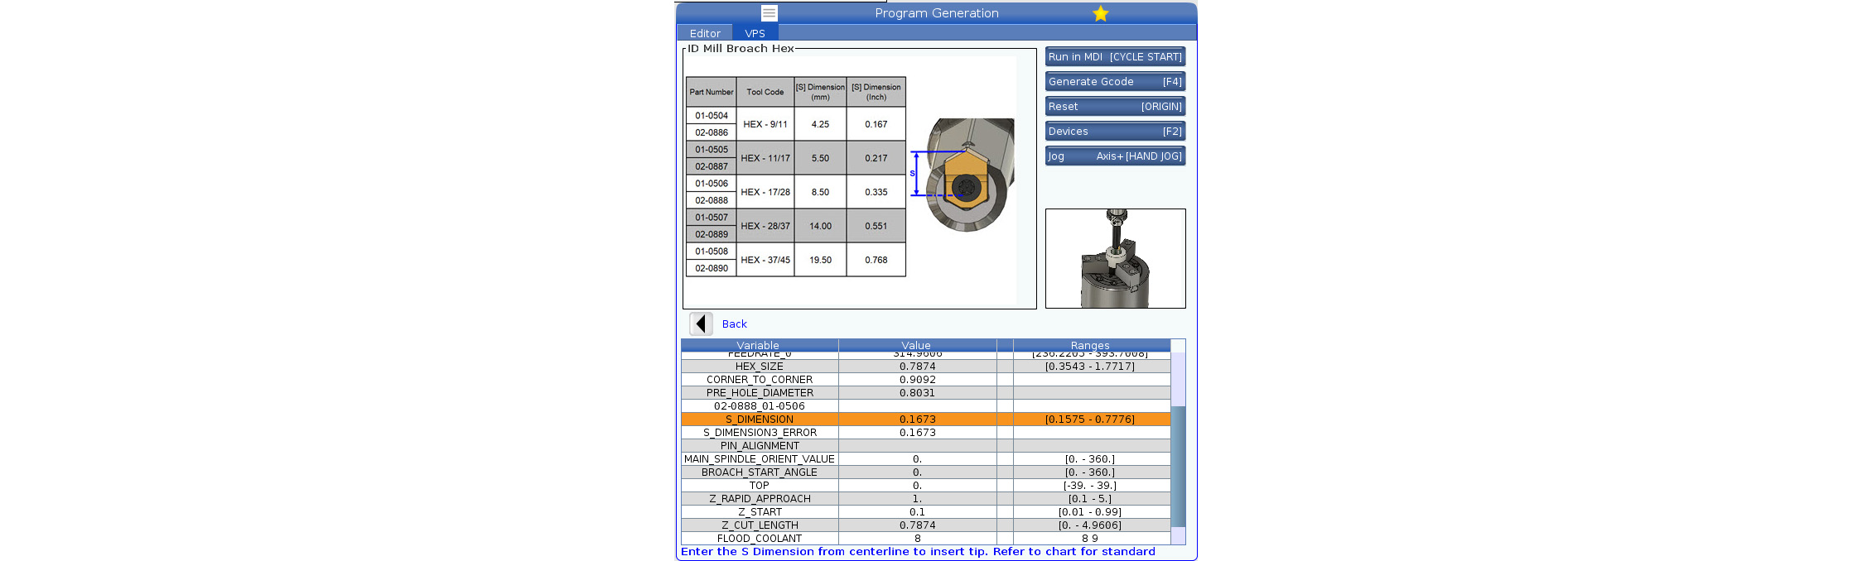Click the FLOOD_COOLANT range 8 9

tap(1091, 538)
